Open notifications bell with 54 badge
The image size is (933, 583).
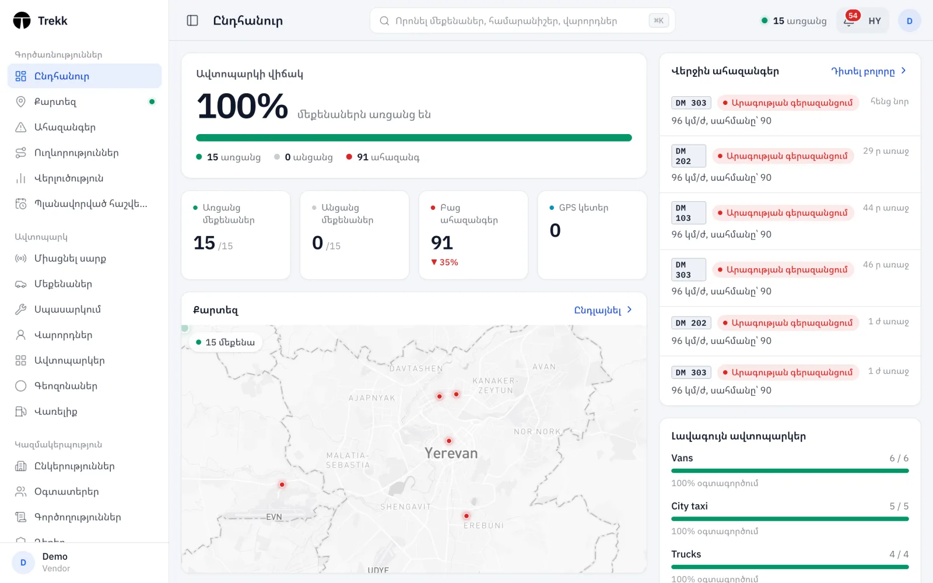click(x=849, y=20)
